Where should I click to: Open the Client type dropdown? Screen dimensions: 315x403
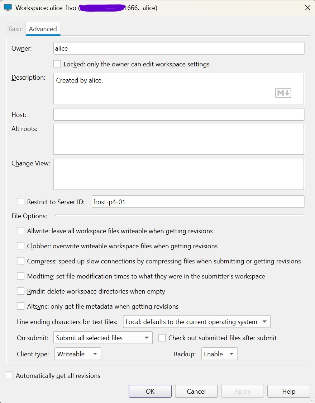click(x=77, y=354)
